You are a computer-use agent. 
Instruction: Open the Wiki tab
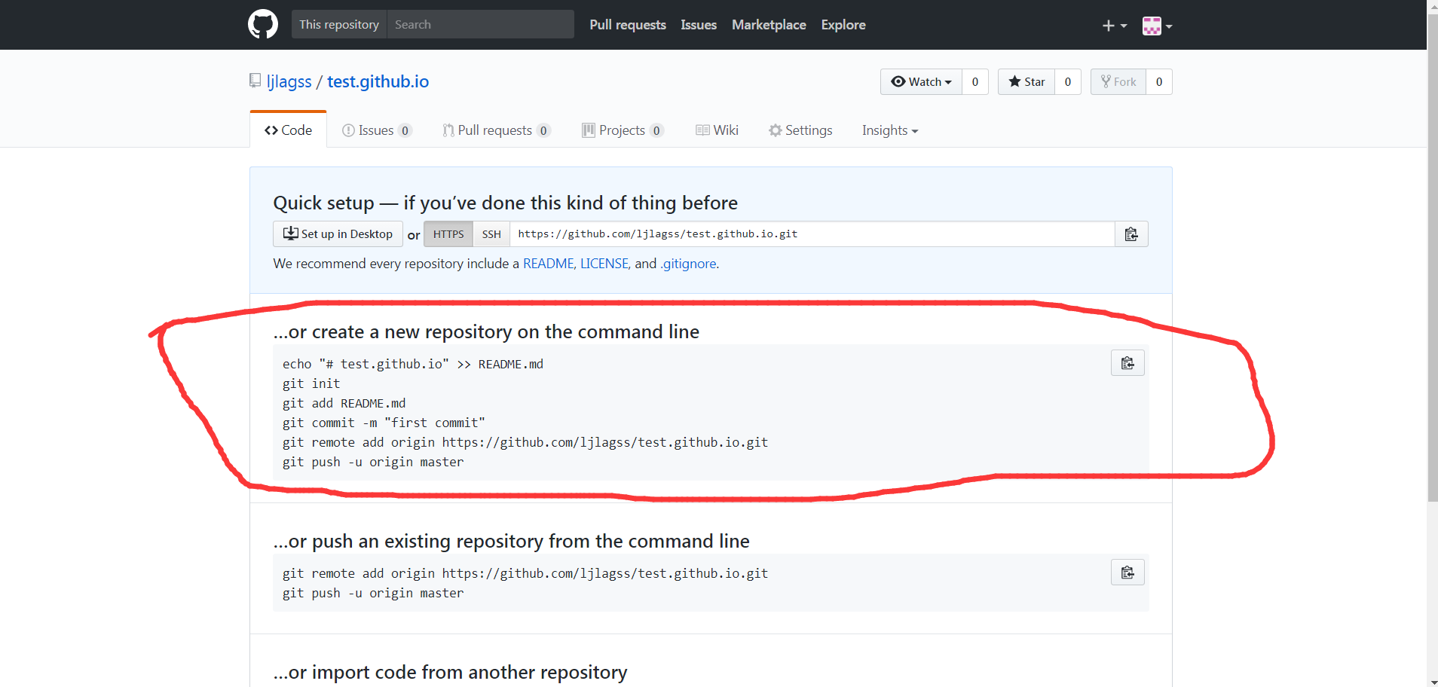(717, 130)
